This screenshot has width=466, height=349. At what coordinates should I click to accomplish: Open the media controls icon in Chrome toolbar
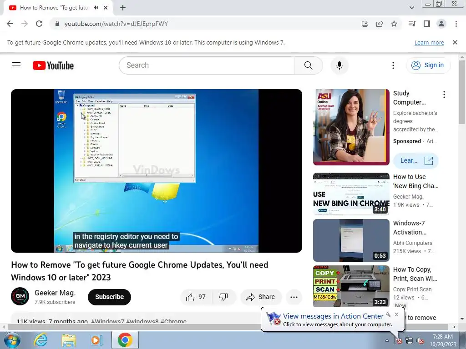(412, 24)
